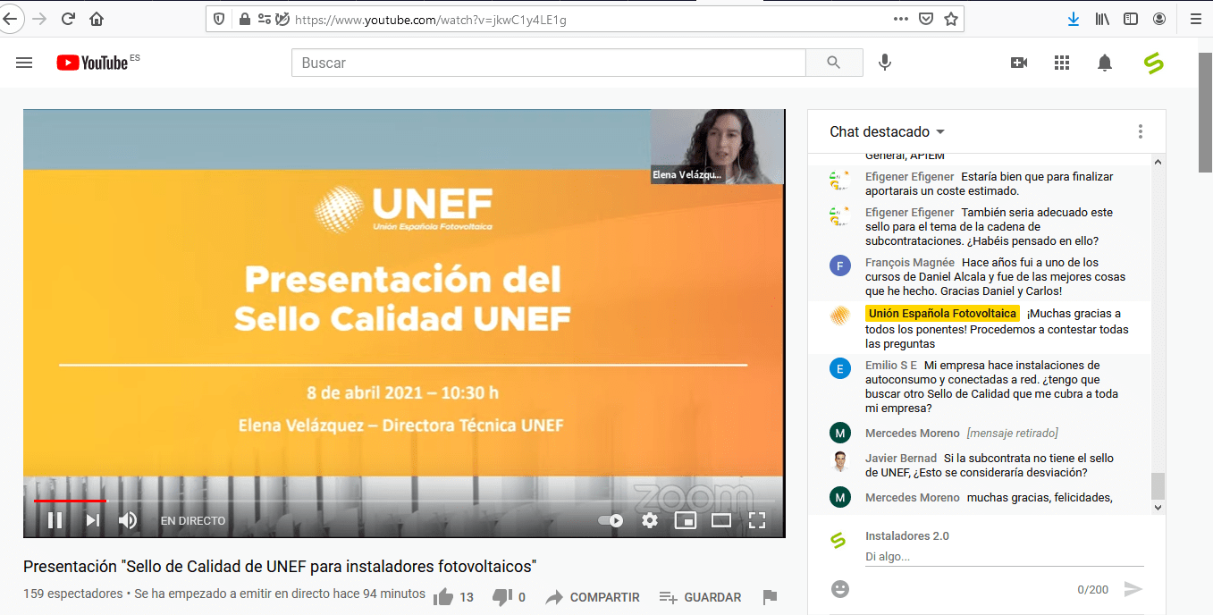Open the browser menu bar button
This screenshot has width=1213, height=615.
tap(1195, 18)
